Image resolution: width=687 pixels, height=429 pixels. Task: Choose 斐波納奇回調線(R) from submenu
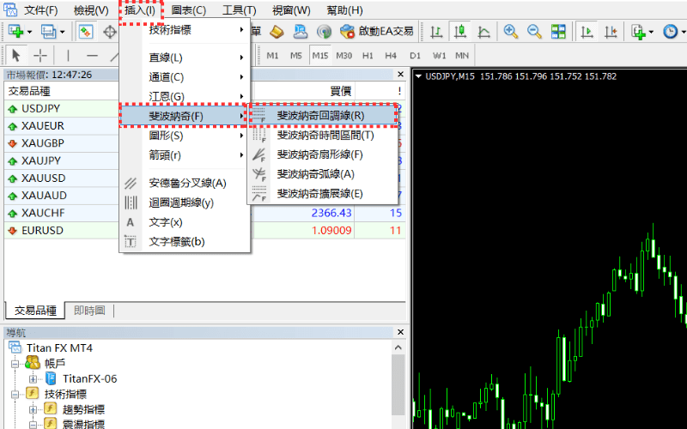point(320,115)
